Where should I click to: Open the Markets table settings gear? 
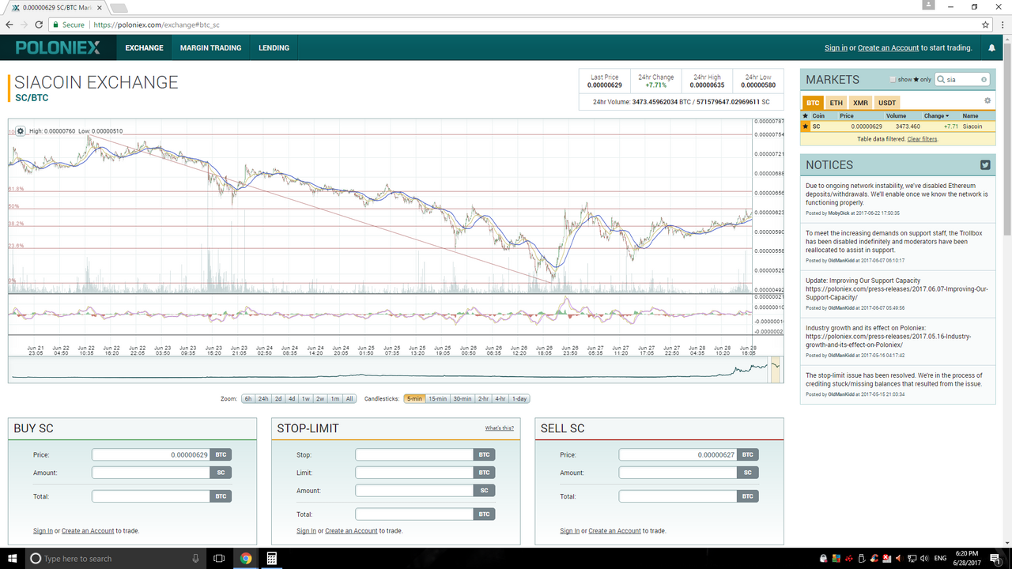[987, 101]
